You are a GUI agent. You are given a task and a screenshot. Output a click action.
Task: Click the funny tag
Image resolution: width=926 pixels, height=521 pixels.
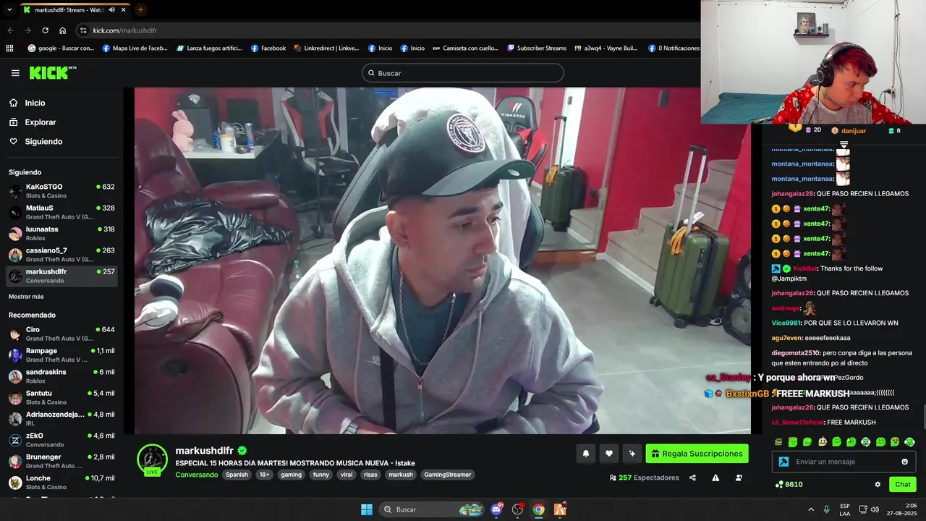(320, 475)
